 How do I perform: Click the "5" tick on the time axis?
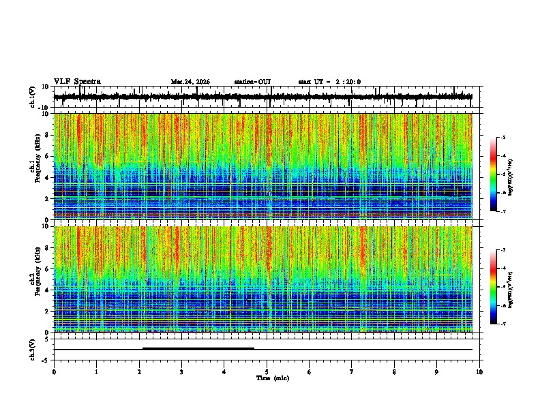267,372
